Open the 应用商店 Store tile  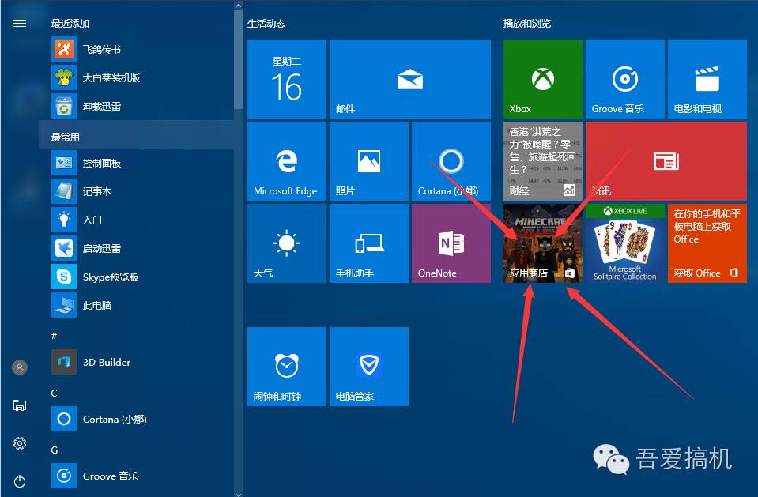(x=542, y=243)
